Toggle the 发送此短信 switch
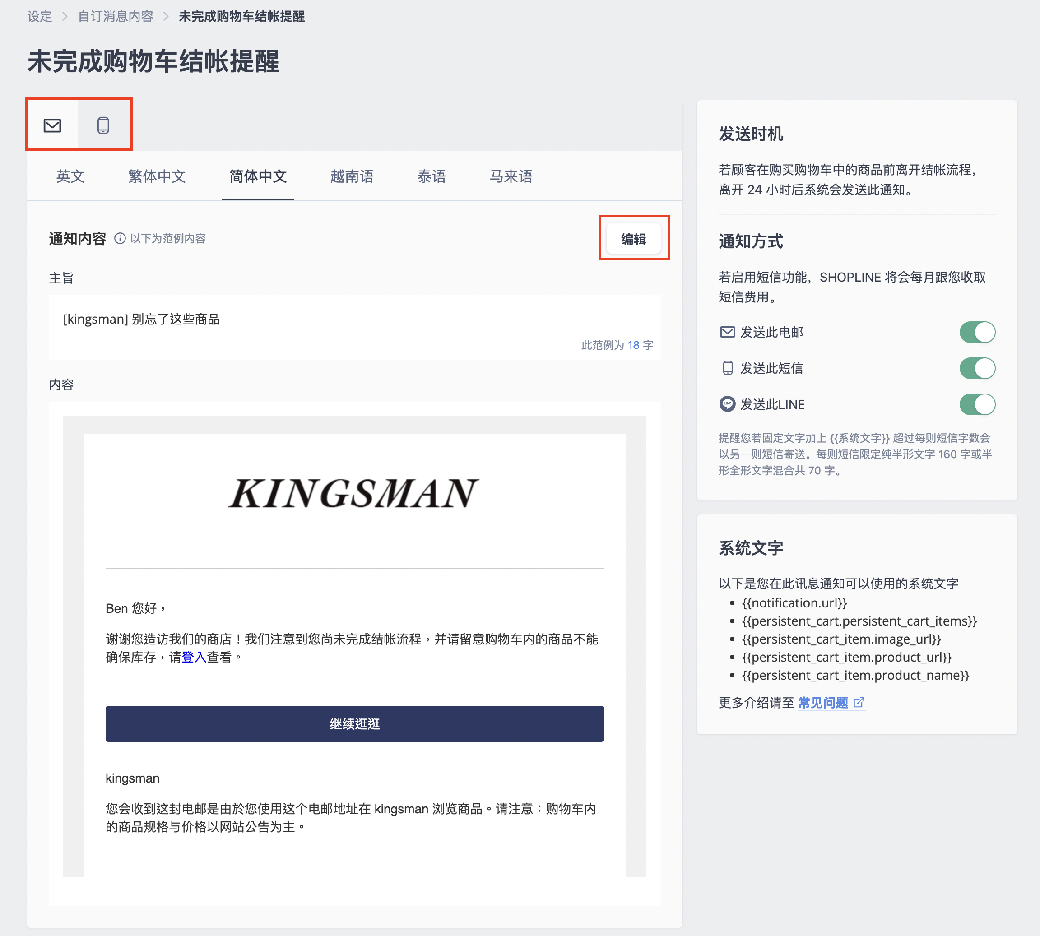Viewport: 1040px width, 936px height. pos(977,368)
